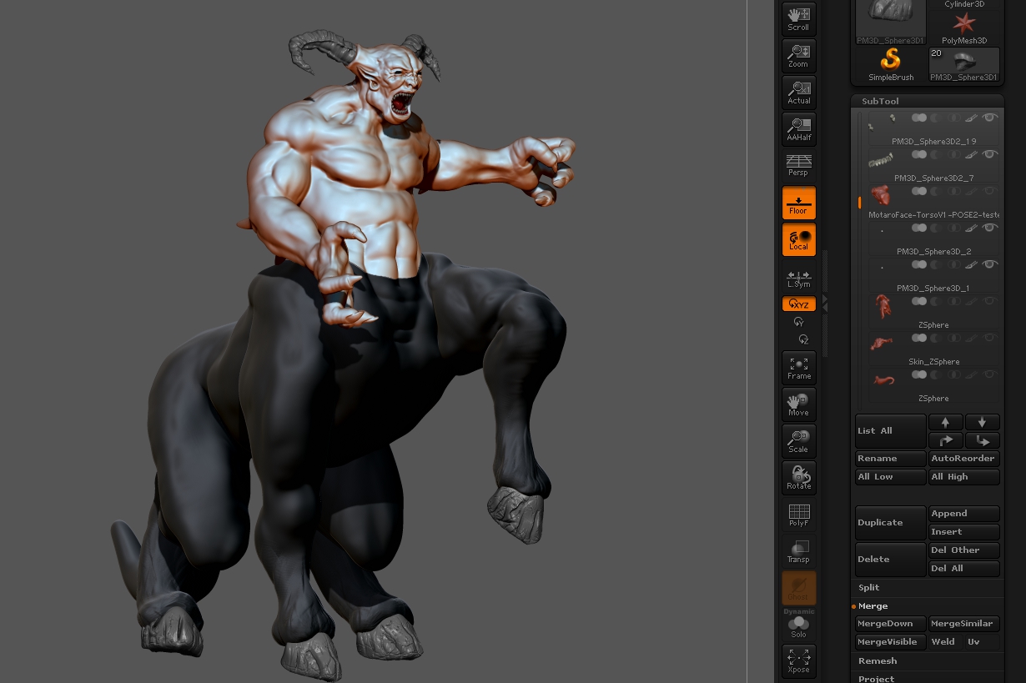Viewport: 1026px width, 683px height.
Task: Collapse the Merge section
Action: point(873,606)
